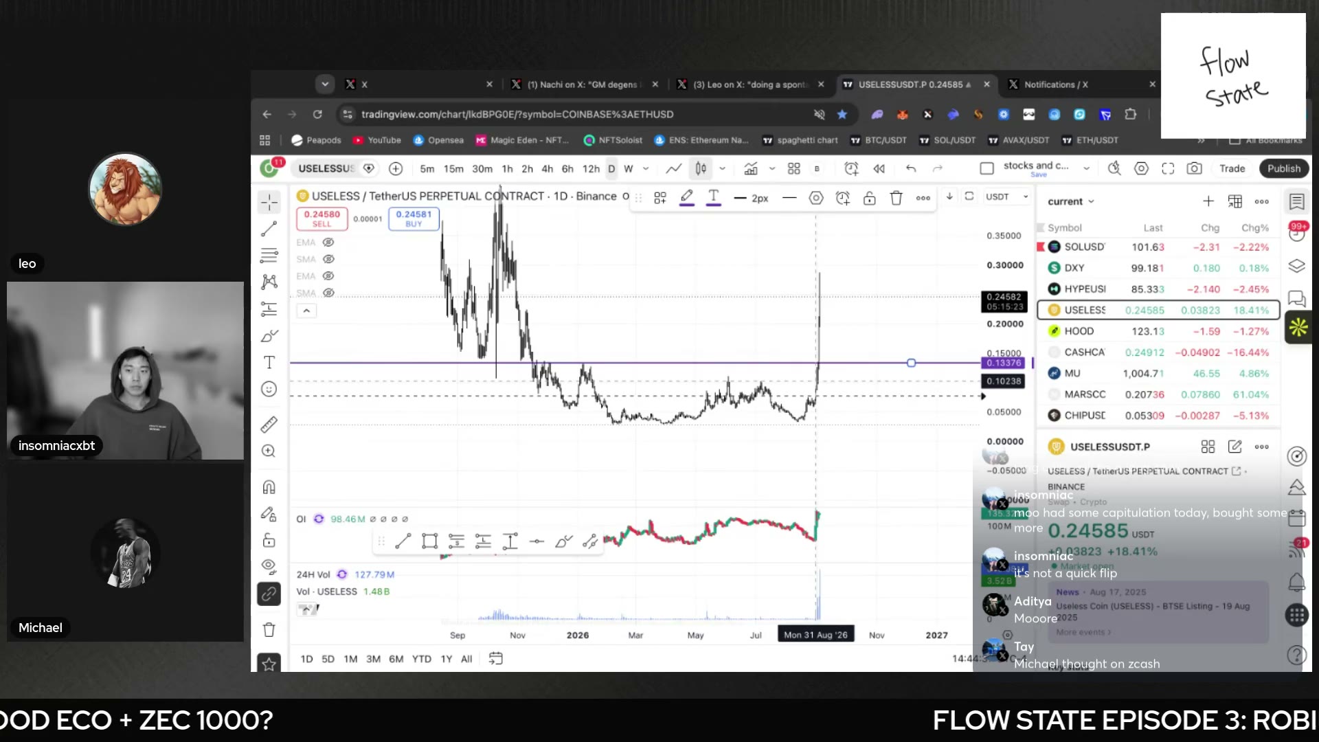The height and width of the screenshot is (742, 1319).
Task: Toggle visibility of first EMA indicator
Action: [328, 243]
